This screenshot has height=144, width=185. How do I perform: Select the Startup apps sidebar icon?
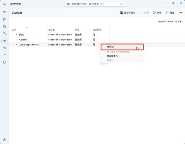[4, 41]
